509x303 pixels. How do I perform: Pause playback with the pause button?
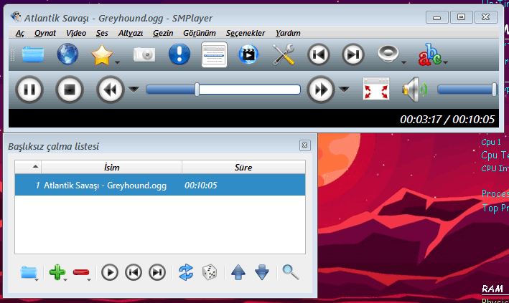pos(29,90)
